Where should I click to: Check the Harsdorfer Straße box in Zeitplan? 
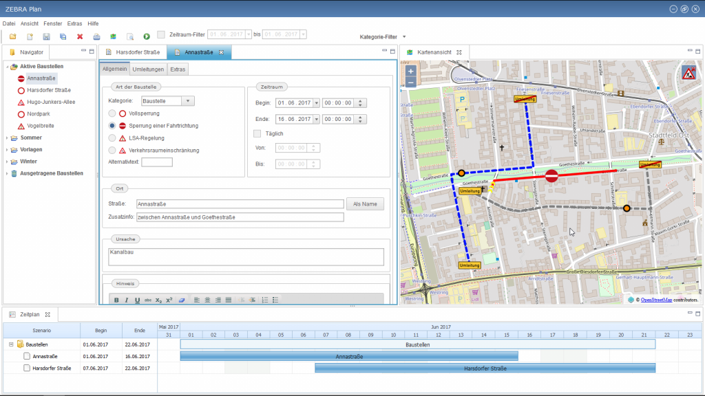27,368
